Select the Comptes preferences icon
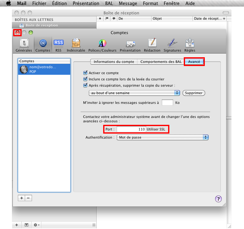Viewport: 244px width, 229px height. coord(43,45)
